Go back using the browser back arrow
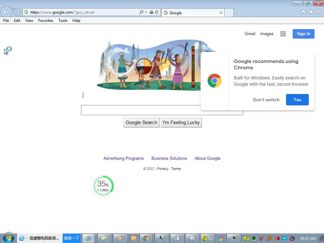Viewport: 324px width, 243px height. pyautogui.click(x=6, y=12)
